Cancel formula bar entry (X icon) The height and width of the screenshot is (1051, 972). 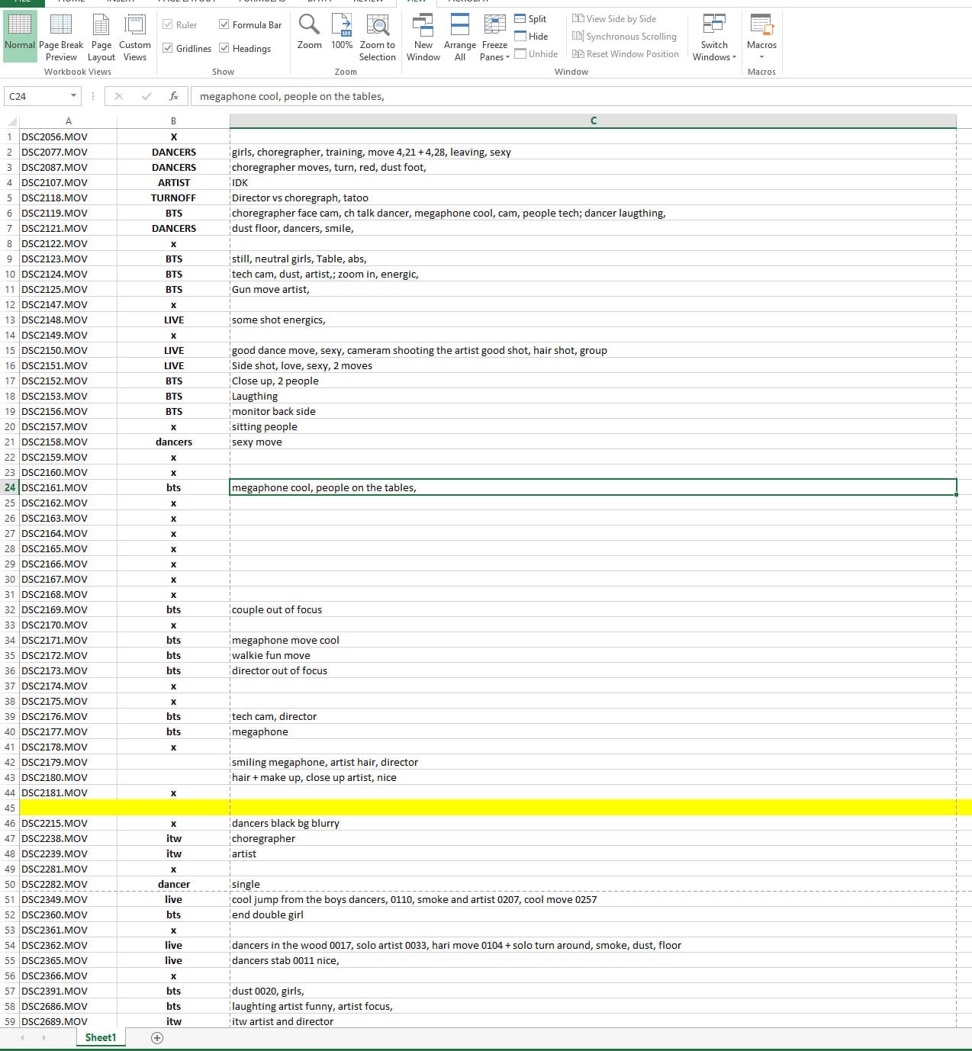(x=118, y=96)
